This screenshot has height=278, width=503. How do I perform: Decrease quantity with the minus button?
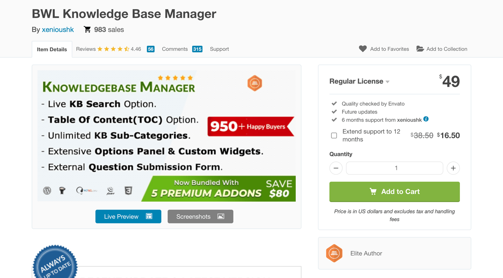point(336,168)
